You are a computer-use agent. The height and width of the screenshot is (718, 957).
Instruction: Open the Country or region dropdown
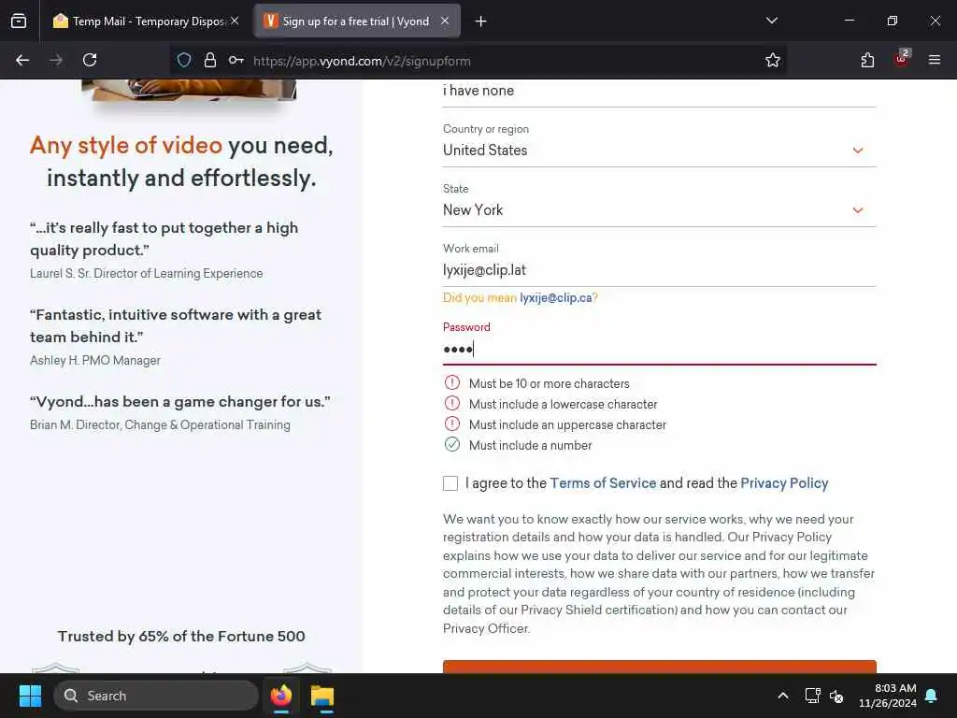click(x=659, y=151)
